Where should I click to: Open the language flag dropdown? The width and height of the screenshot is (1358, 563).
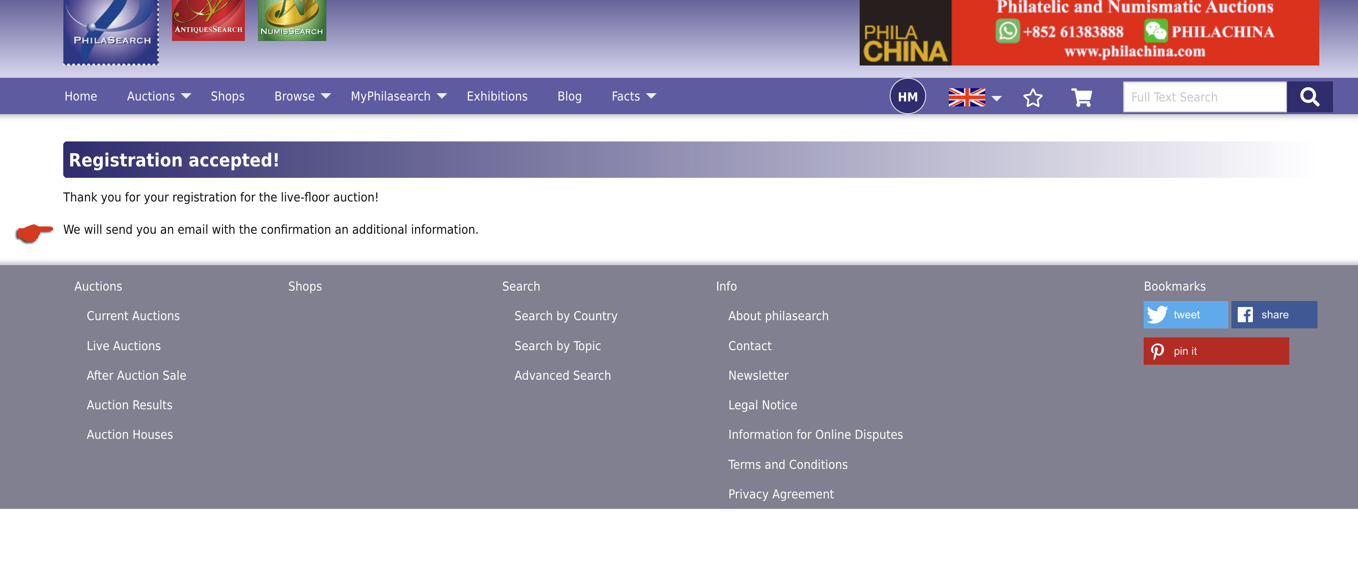tap(974, 97)
